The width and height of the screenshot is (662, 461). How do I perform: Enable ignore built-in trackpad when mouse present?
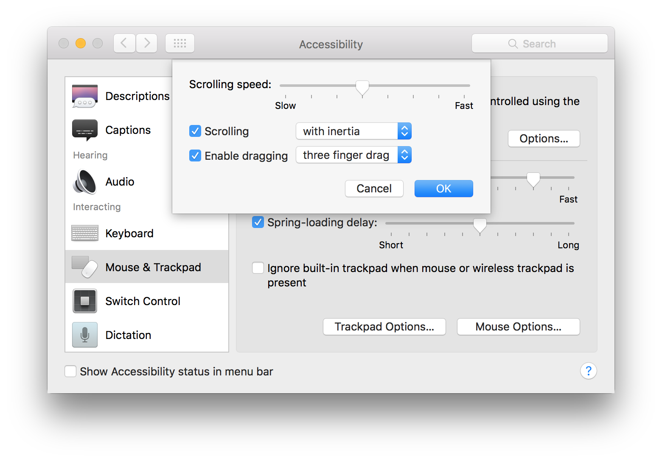(258, 268)
